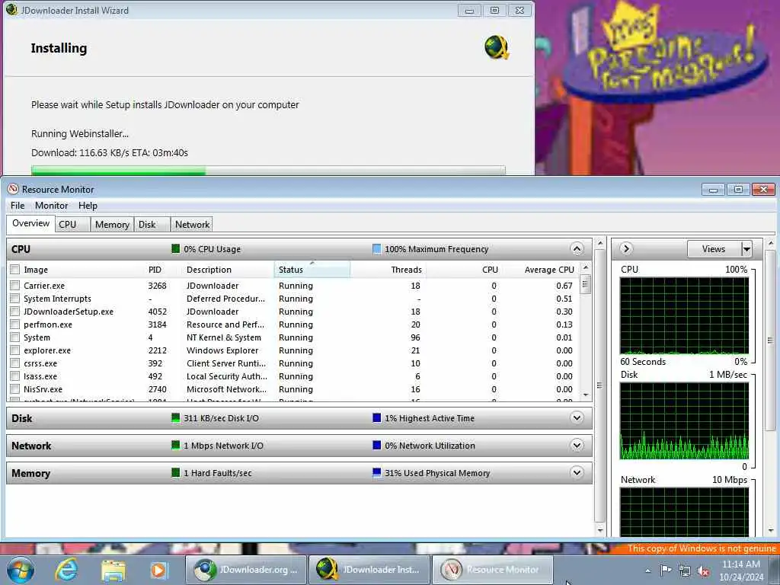This screenshot has height=585, width=780.
Task: Click the green Network I/O indicator square
Action: pyautogui.click(x=176, y=445)
